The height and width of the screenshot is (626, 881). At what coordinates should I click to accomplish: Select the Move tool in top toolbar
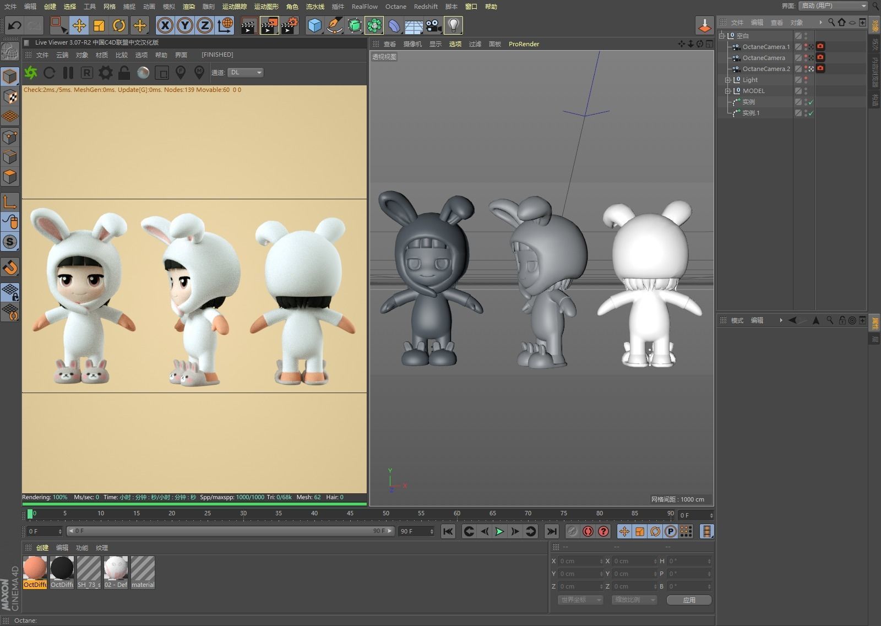pyautogui.click(x=79, y=25)
